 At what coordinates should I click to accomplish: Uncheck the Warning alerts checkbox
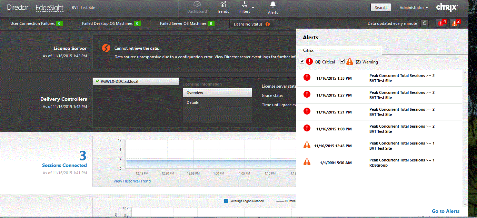342,61
